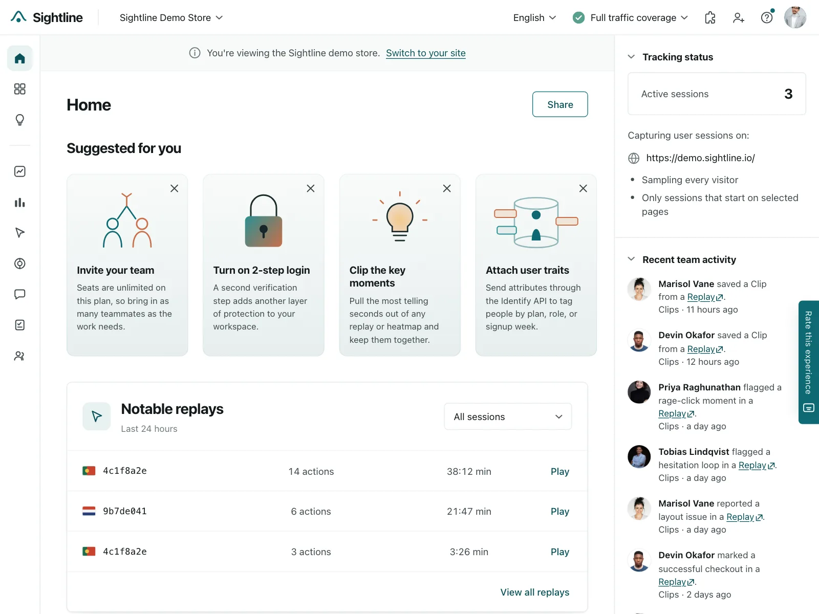Screen dimensions: 819x614
Task: Open the English language dropdown
Action: click(534, 17)
